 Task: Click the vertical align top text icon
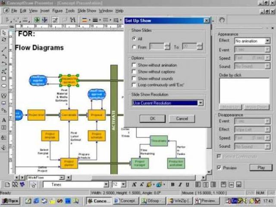click(223, 185)
